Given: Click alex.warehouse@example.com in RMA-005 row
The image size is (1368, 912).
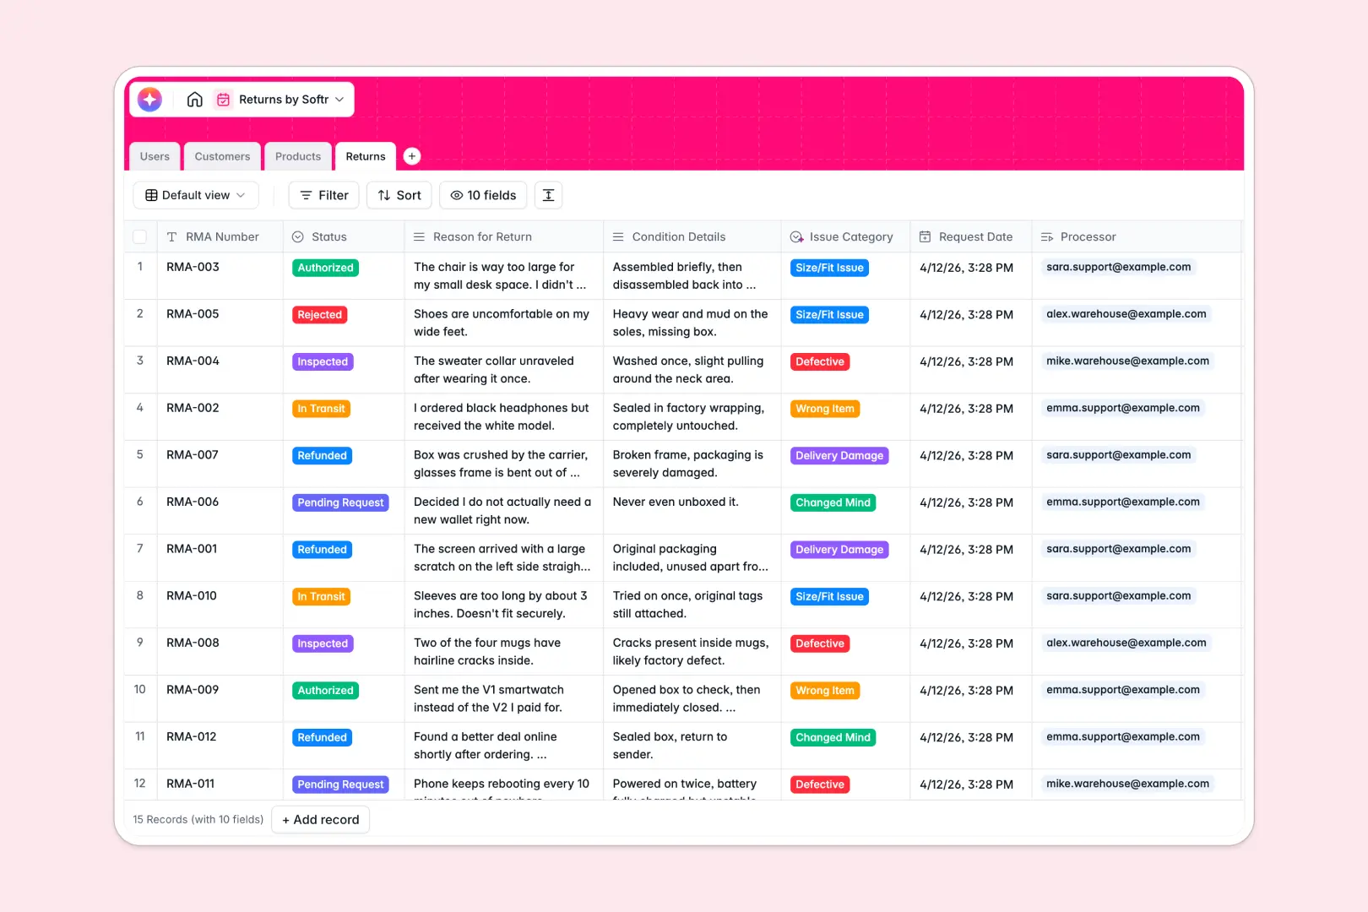Looking at the screenshot, I should click(1126, 314).
